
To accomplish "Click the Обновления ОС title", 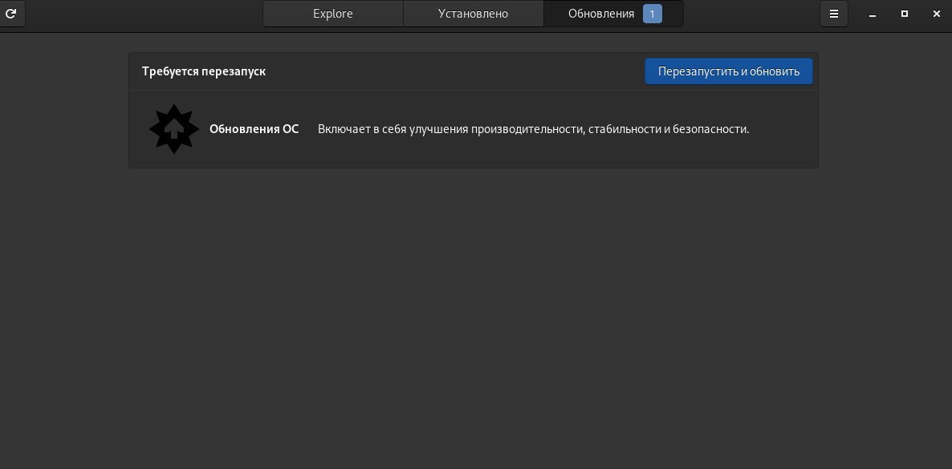I will tap(254, 129).
